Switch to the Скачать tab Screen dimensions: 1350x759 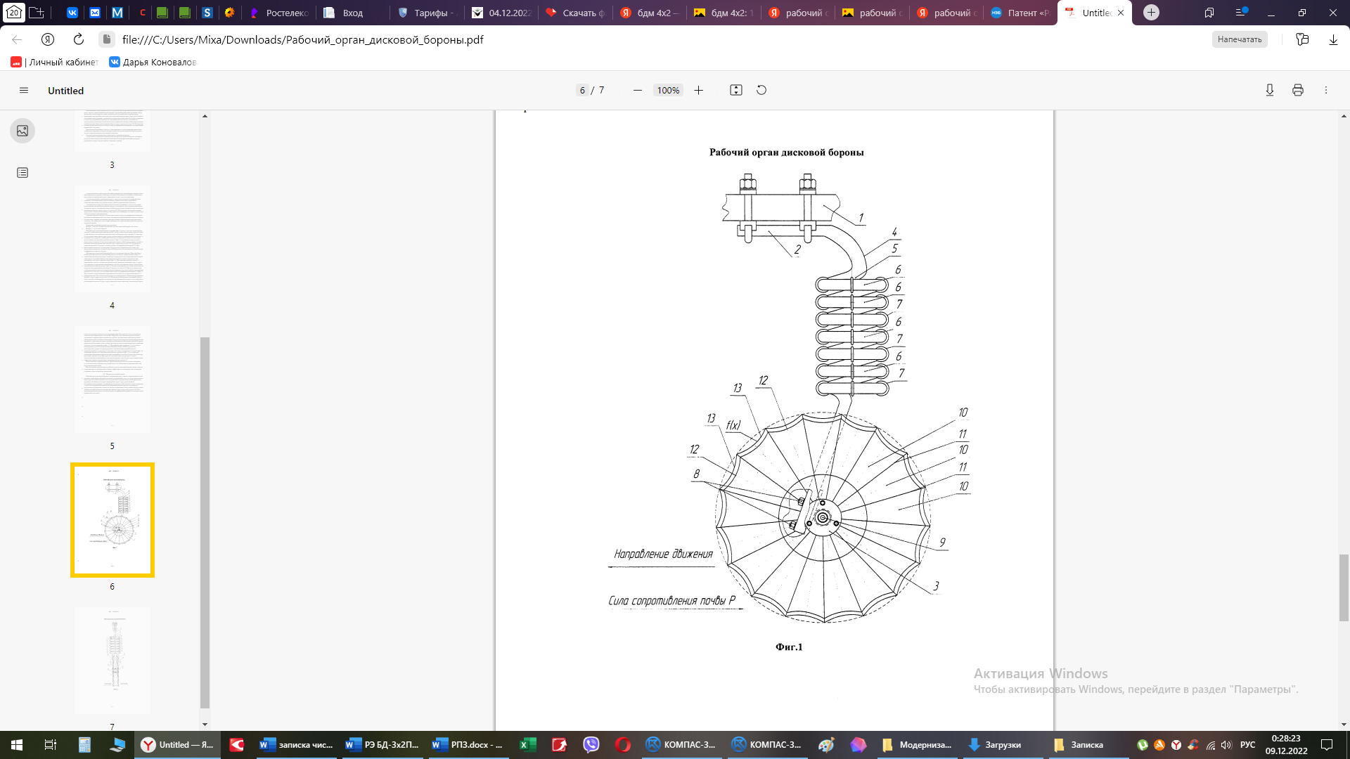click(576, 13)
